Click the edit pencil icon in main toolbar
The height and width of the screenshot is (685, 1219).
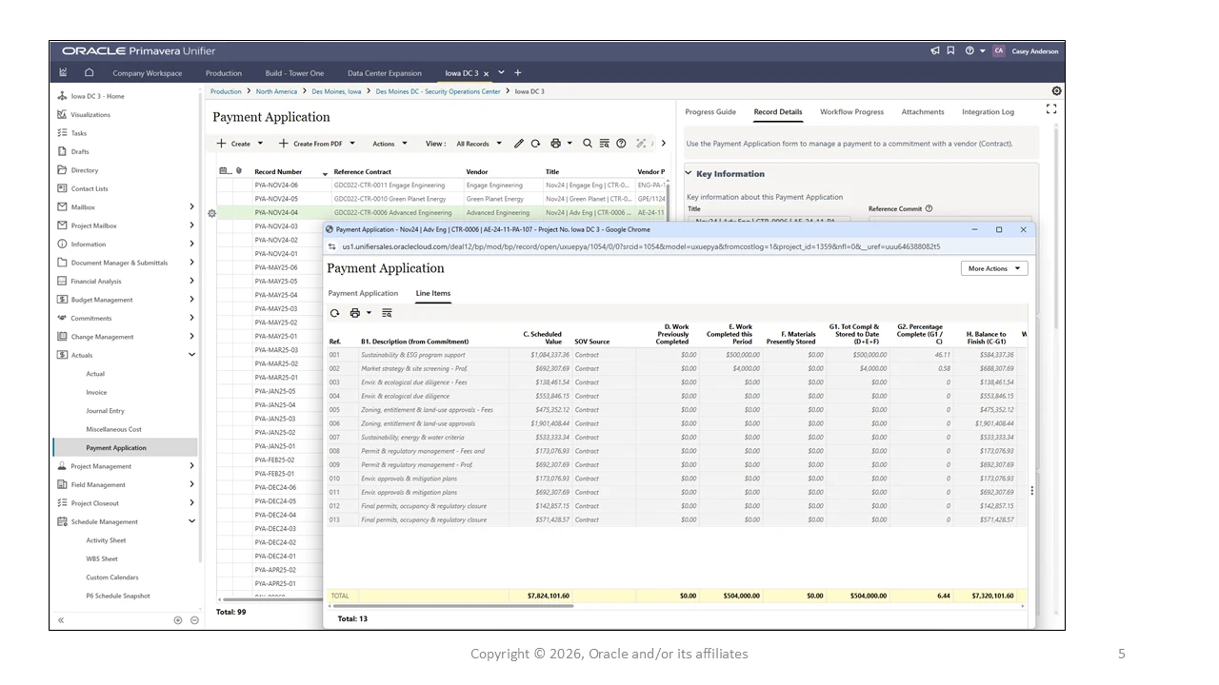519,144
